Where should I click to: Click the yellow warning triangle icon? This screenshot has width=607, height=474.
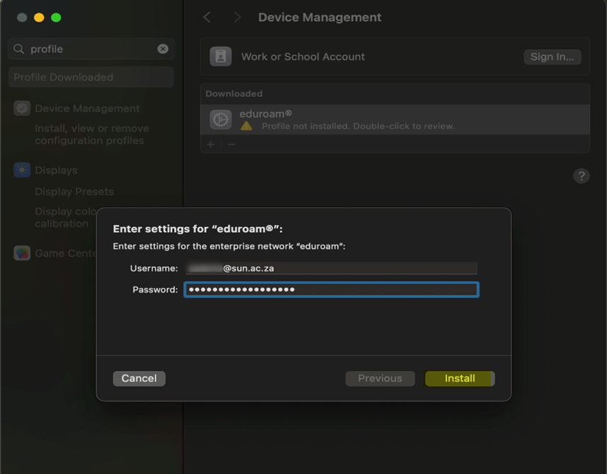pos(246,126)
